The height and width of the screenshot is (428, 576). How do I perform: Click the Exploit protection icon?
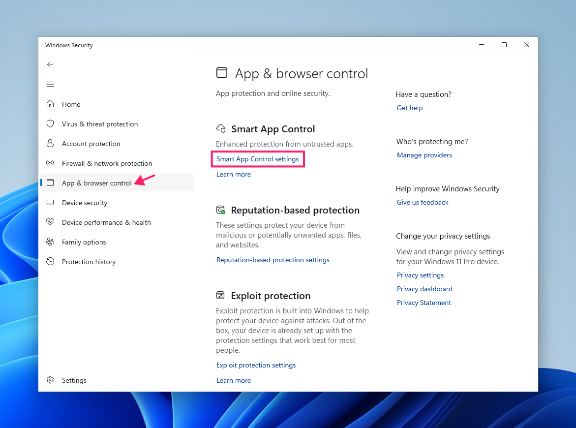point(220,295)
